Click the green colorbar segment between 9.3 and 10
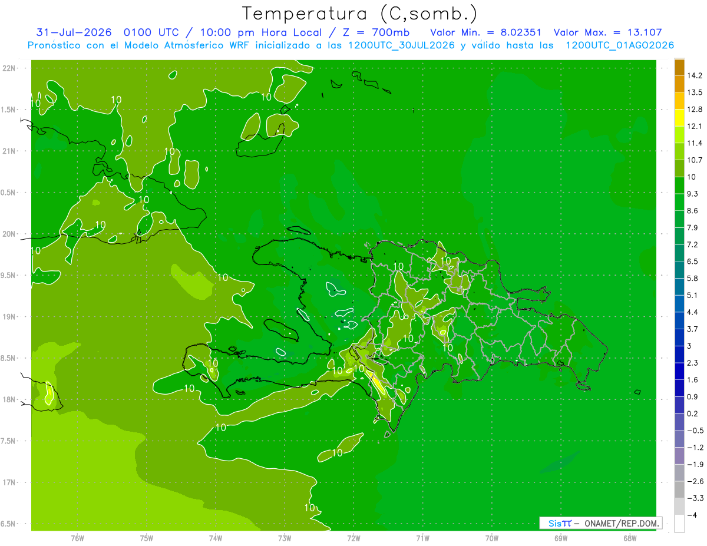The width and height of the screenshot is (707, 546). coord(679,185)
